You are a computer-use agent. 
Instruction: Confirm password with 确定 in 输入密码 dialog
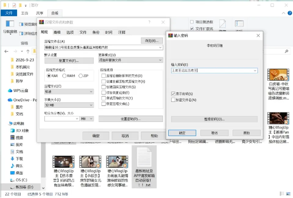(x=182, y=133)
